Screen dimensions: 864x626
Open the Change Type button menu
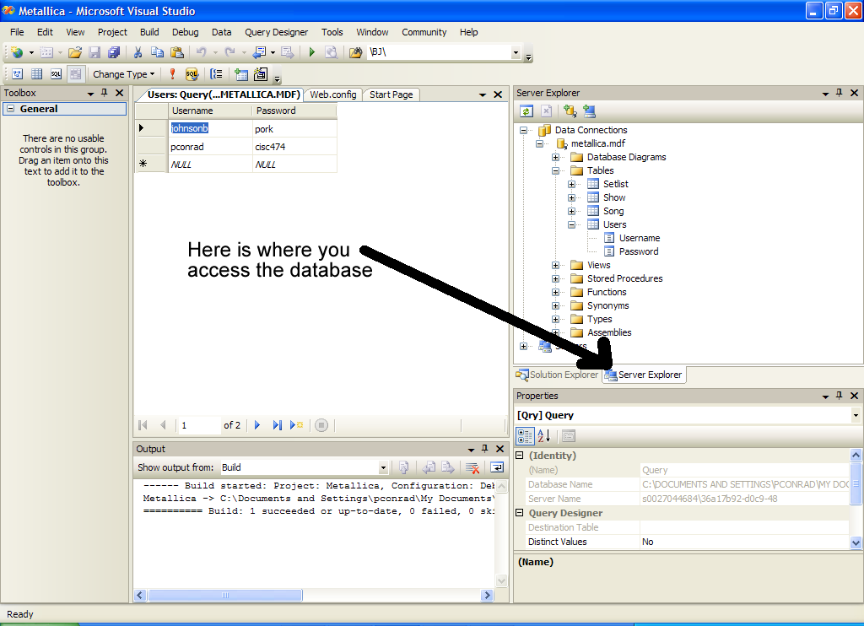pyautogui.click(x=123, y=74)
